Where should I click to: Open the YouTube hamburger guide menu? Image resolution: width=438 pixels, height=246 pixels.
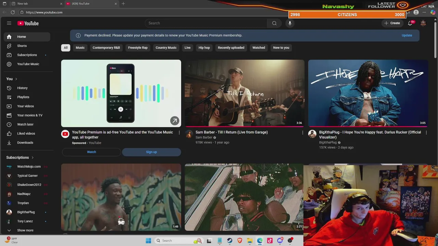tap(9, 23)
